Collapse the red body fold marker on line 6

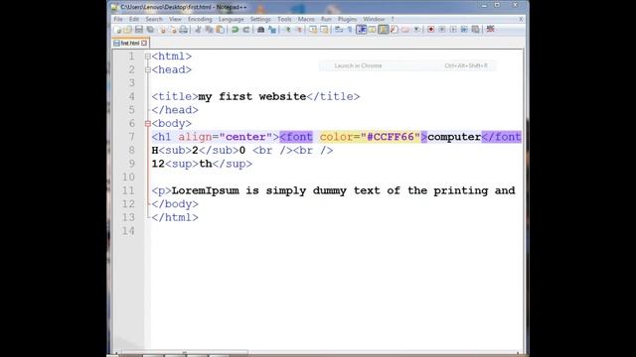point(148,124)
